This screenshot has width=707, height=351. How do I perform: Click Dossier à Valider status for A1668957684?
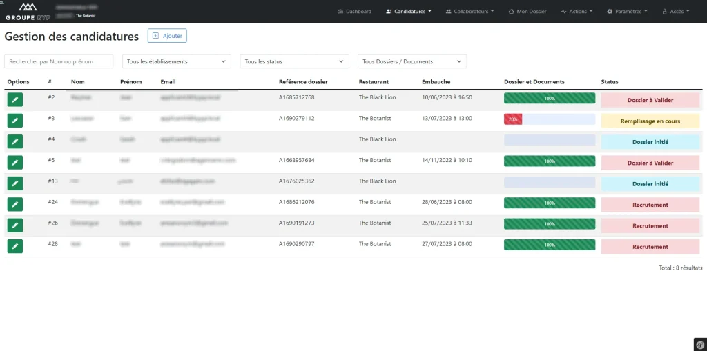click(650, 163)
